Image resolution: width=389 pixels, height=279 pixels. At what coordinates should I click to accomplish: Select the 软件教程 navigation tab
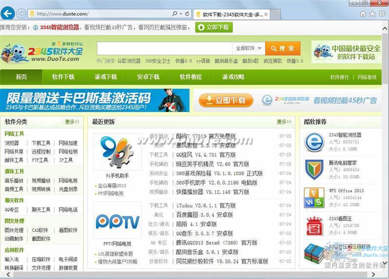click(191, 77)
